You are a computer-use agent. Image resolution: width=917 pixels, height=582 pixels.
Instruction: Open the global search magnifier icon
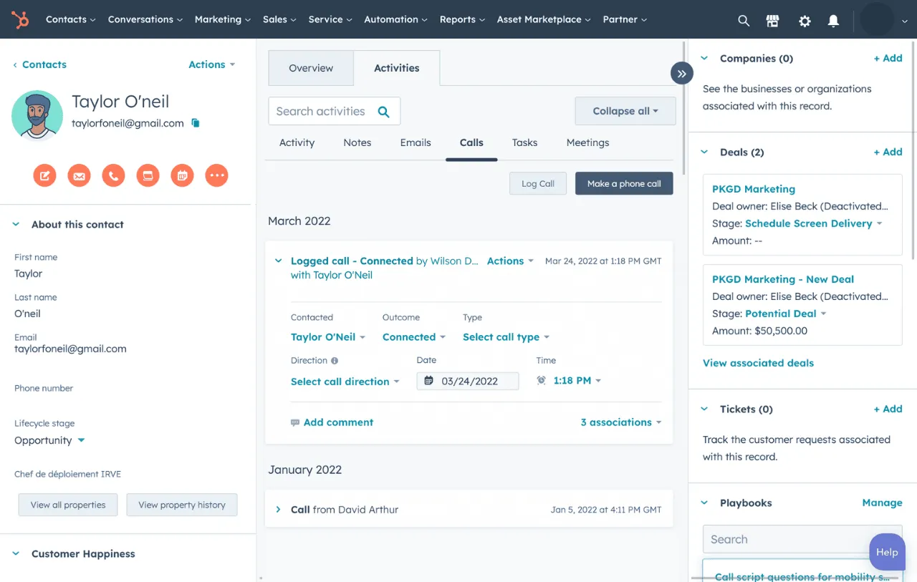point(744,21)
